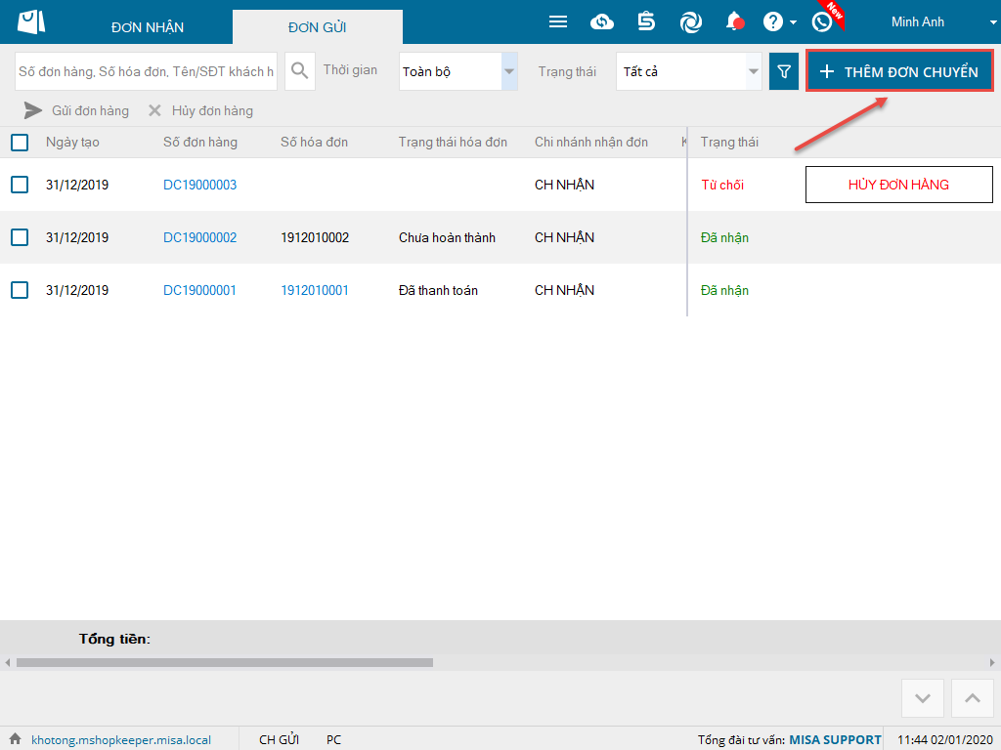Click the filter funnel icon

pos(784,71)
